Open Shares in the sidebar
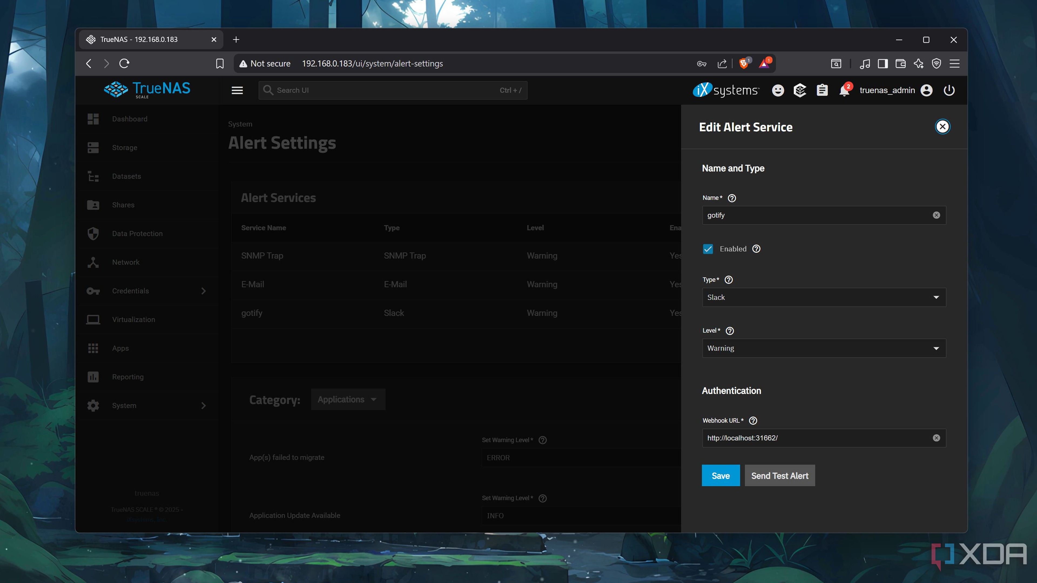This screenshot has height=583, width=1037. (x=147, y=204)
